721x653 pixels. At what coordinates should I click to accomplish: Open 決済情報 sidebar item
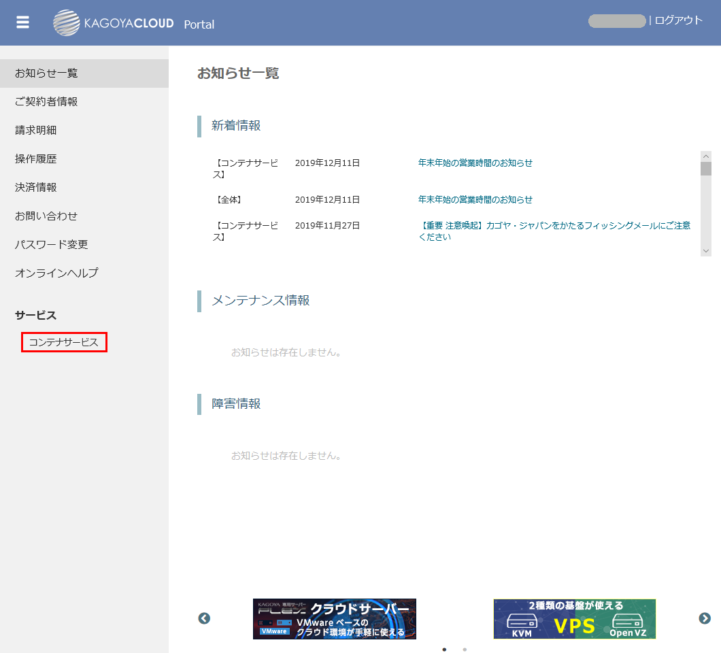pos(36,188)
